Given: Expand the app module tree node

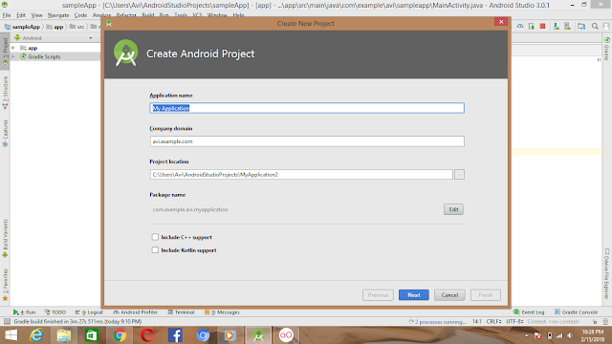Looking at the screenshot, I should tap(13, 48).
